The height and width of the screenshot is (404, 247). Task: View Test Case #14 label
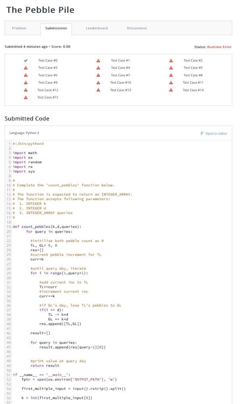tap(193, 90)
